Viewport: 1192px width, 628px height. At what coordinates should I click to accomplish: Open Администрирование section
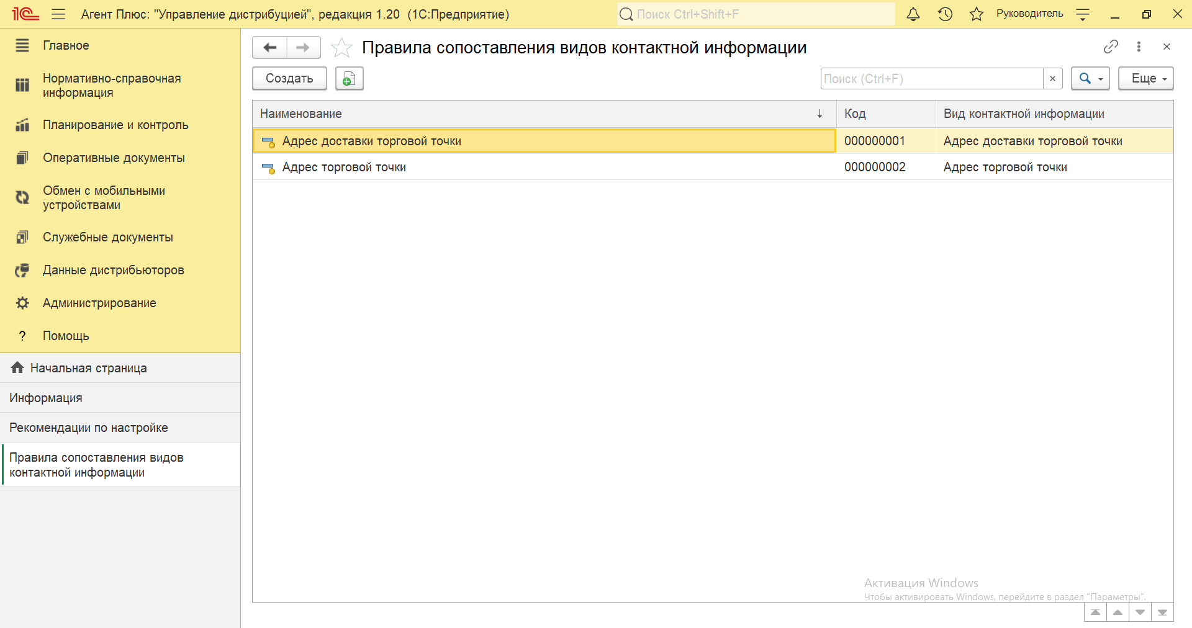click(120, 303)
